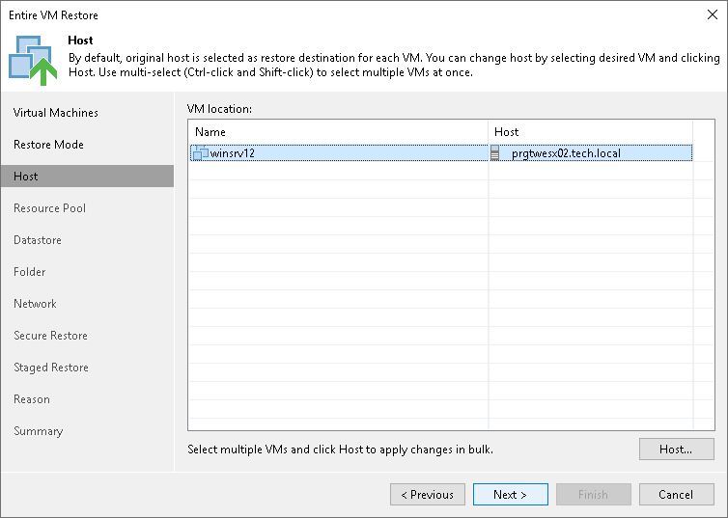View the Summary step
The width and height of the screenshot is (728, 518).
38,431
